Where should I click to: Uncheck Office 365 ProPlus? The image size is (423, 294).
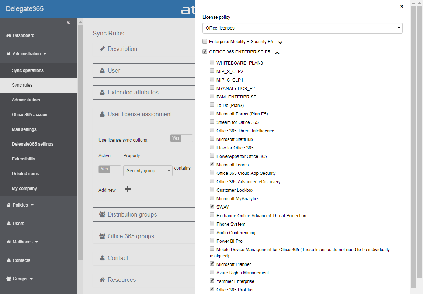click(x=212, y=289)
